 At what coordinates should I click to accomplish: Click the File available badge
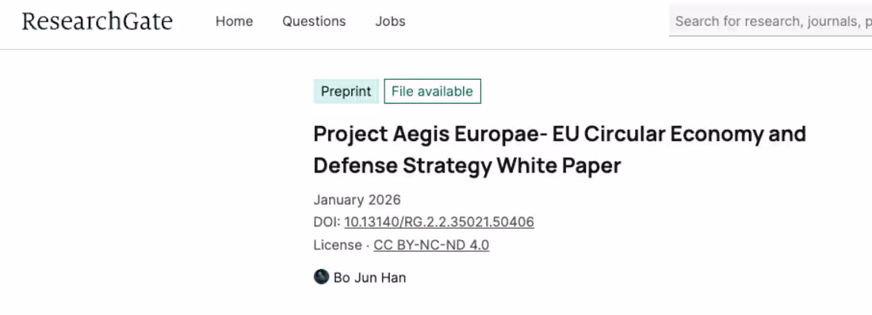(x=432, y=91)
